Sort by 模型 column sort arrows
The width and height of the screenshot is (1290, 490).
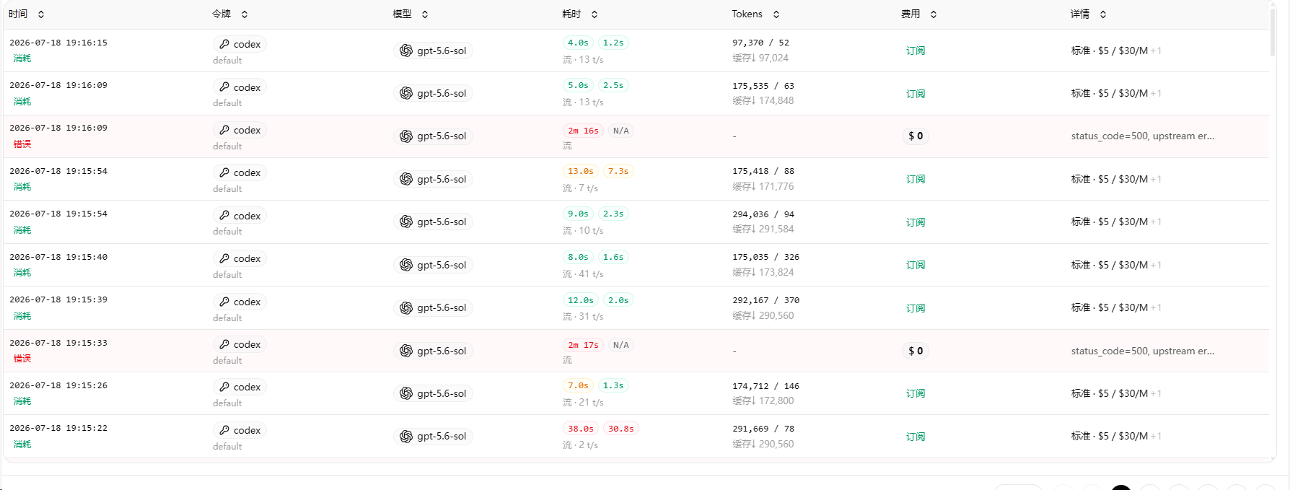tap(425, 14)
